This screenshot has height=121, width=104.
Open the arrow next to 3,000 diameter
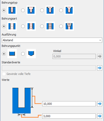[x=100, y=116]
